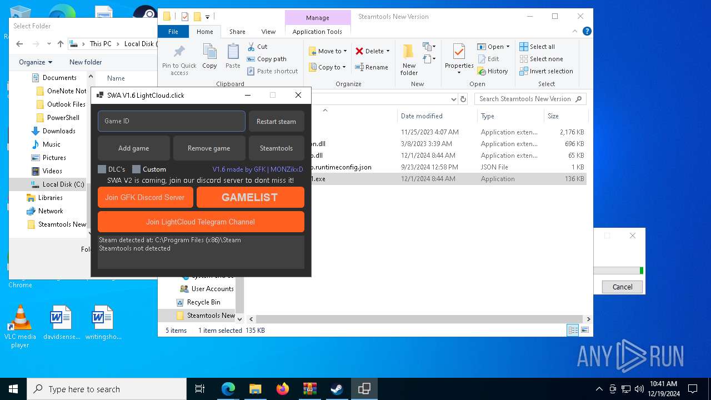This screenshot has width=711, height=400.
Task: Click the Remove game button
Action: pos(209,148)
